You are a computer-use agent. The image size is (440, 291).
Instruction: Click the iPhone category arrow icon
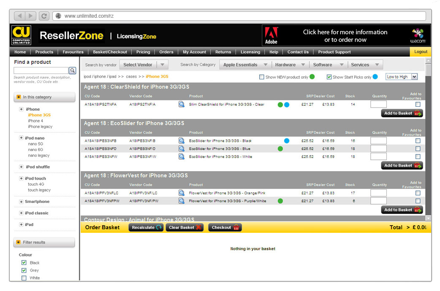(21, 109)
